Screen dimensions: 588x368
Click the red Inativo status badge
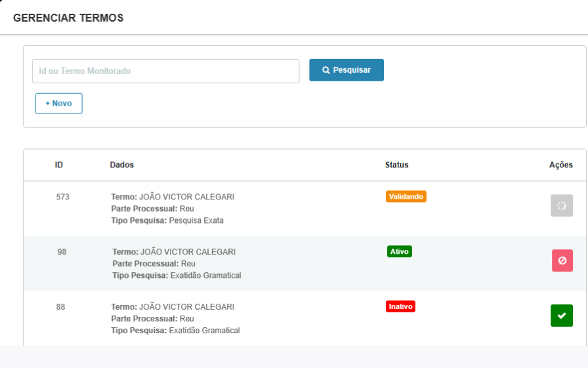(x=400, y=306)
